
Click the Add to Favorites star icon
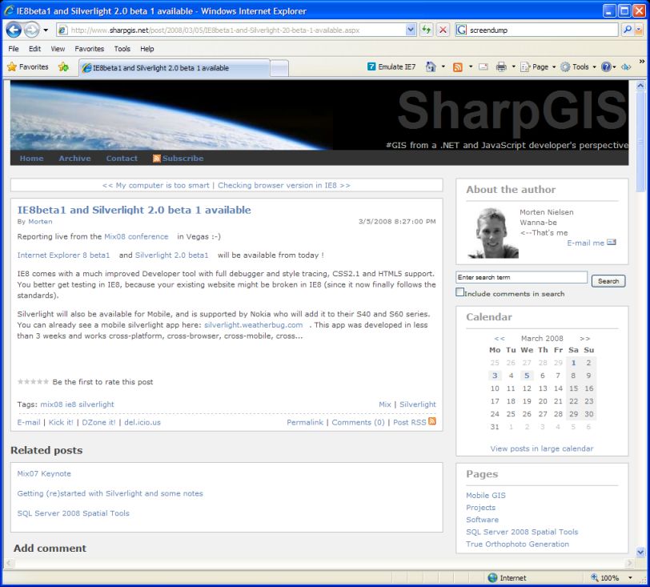[63, 66]
